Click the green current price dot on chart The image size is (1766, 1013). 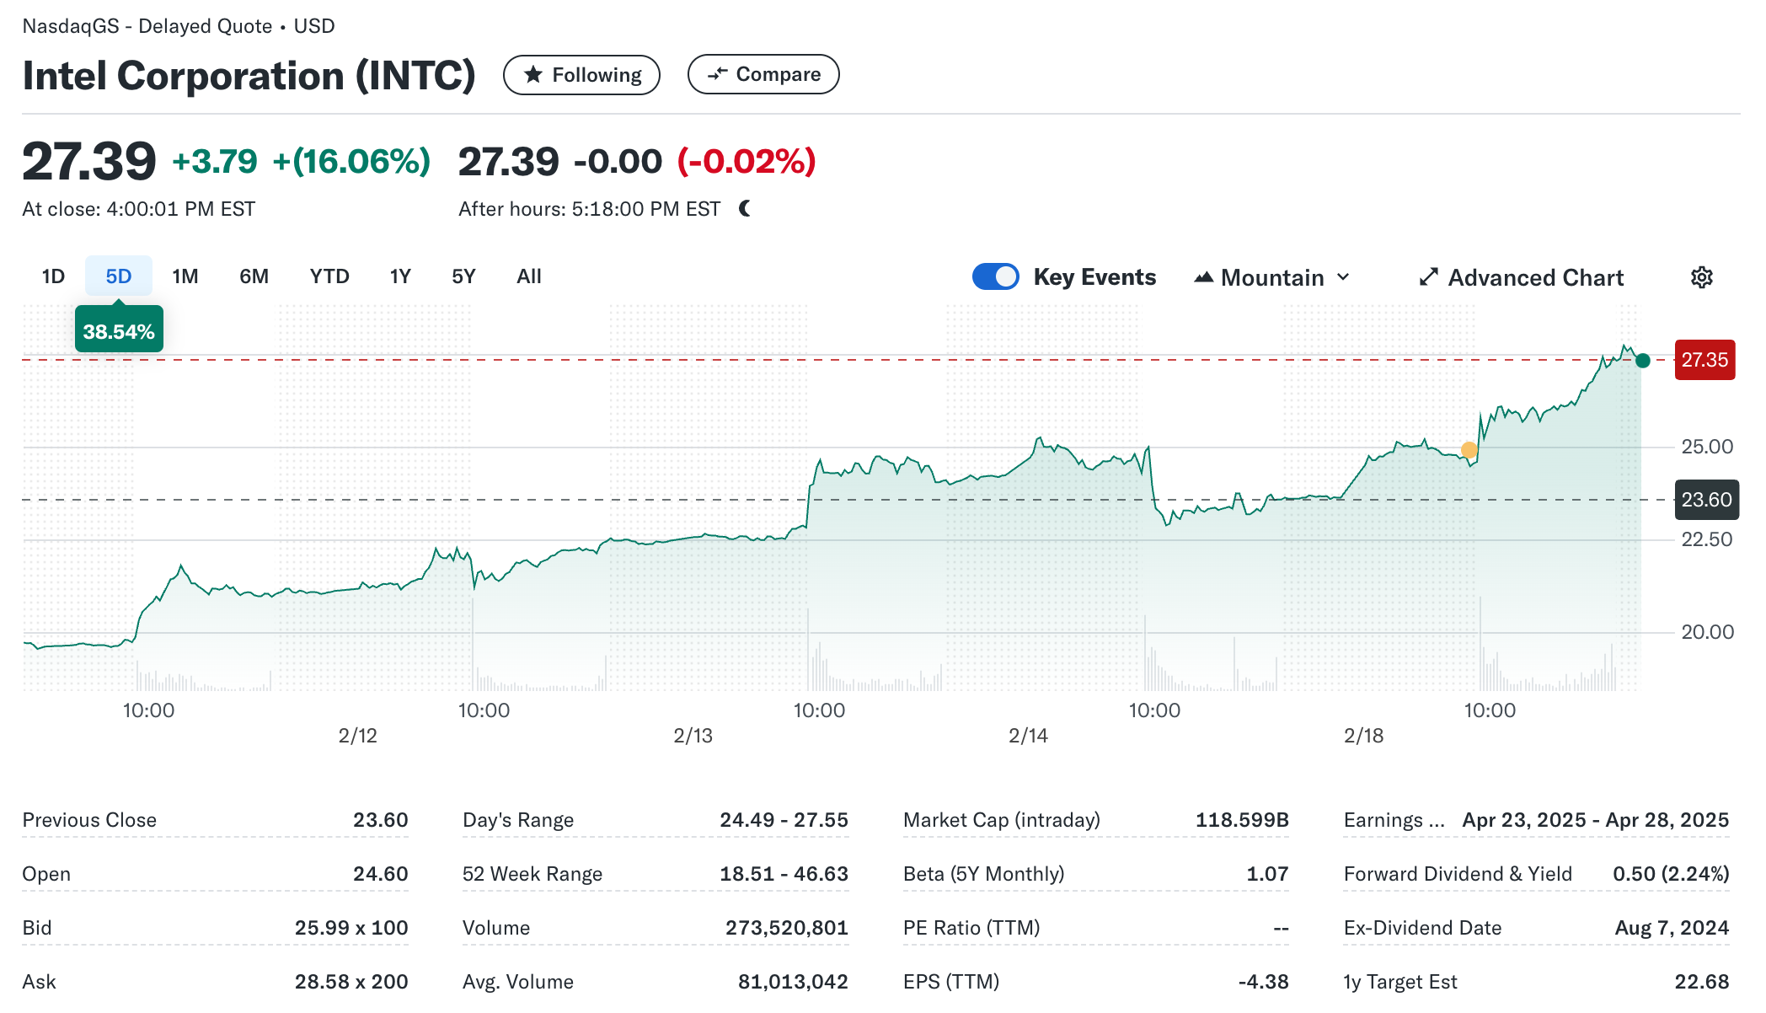[x=1642, y=361]
